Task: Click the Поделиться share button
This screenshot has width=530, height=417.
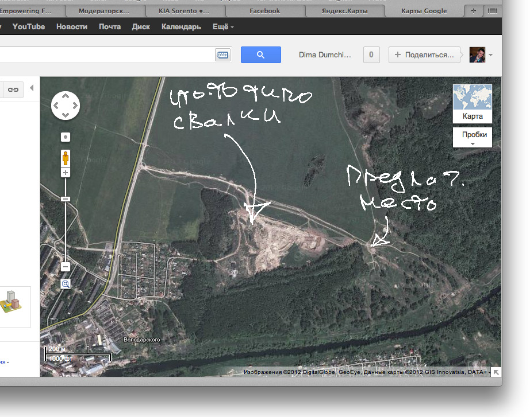Action: point(425,55)
